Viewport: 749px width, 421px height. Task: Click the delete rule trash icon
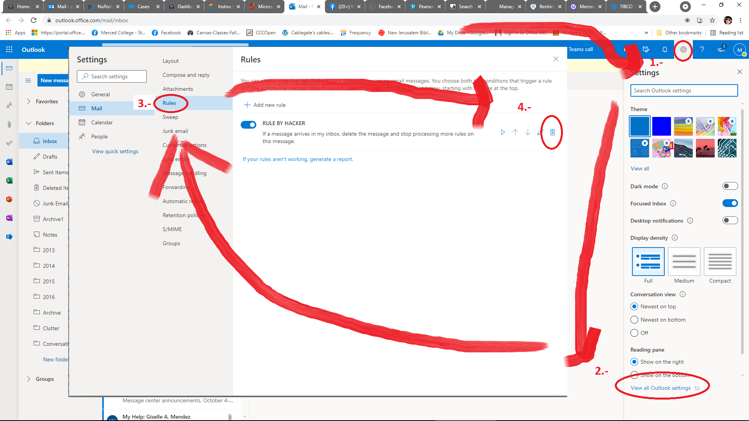pyautogui.click(x=552, y=133)
